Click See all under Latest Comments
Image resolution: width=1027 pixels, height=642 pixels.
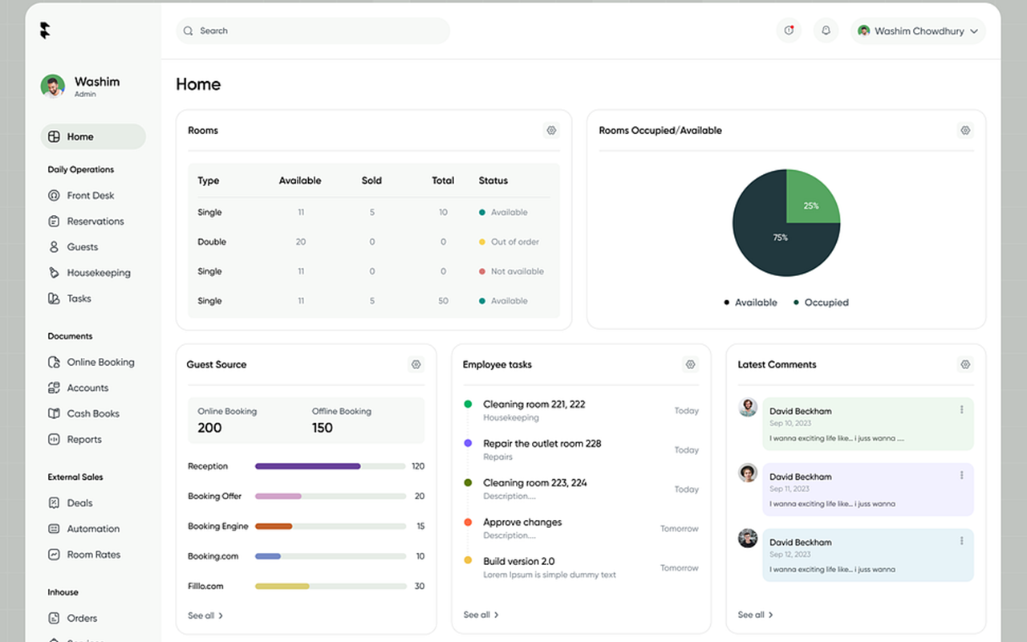[754, 615]
